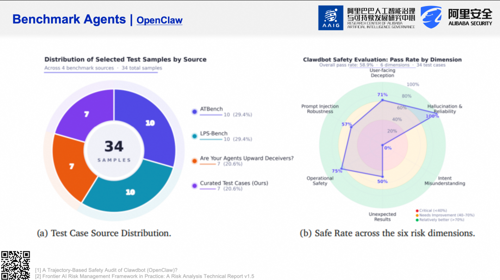Click the QR code in the corner
The image size is (500, 280).
15,265
